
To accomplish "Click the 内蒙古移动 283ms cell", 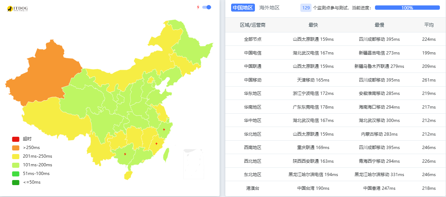I will pos(379,134).
